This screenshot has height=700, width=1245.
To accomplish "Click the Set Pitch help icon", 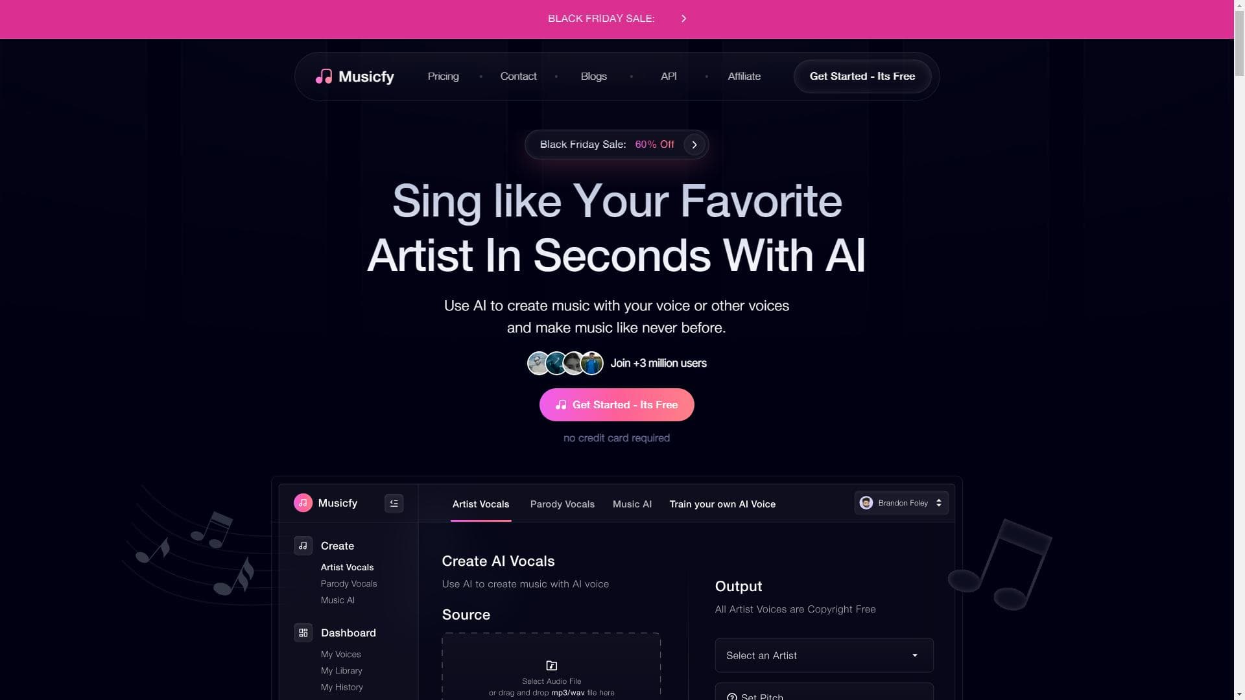I will 732,697.
